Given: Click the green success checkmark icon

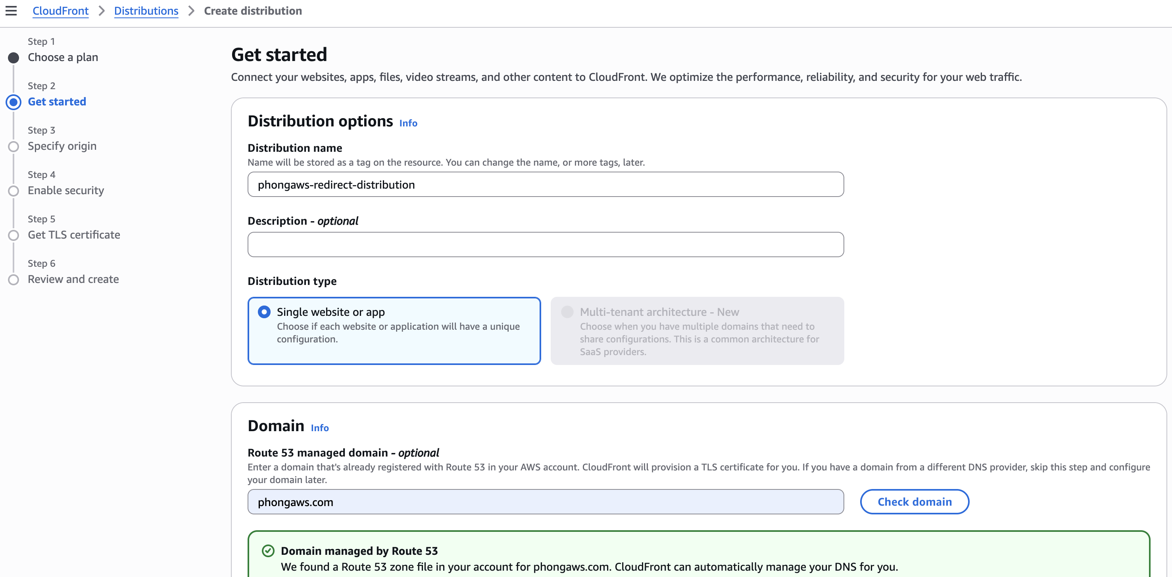Looking at the screenshot, I should click(x=268, y=551).
